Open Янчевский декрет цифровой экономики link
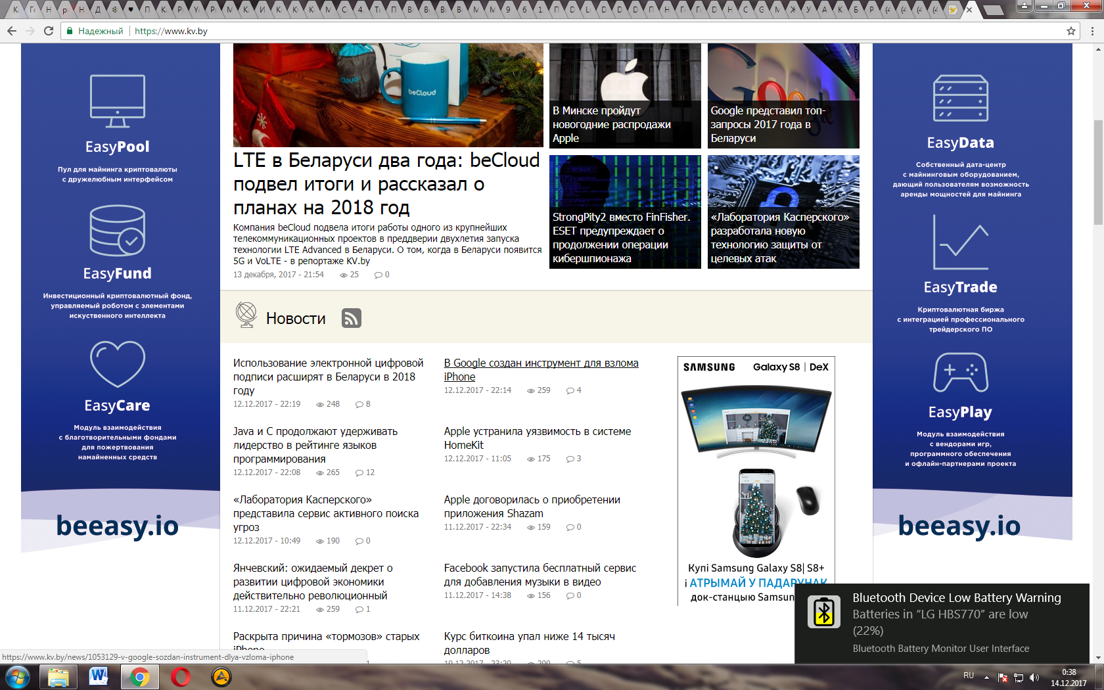 [313, 582]
